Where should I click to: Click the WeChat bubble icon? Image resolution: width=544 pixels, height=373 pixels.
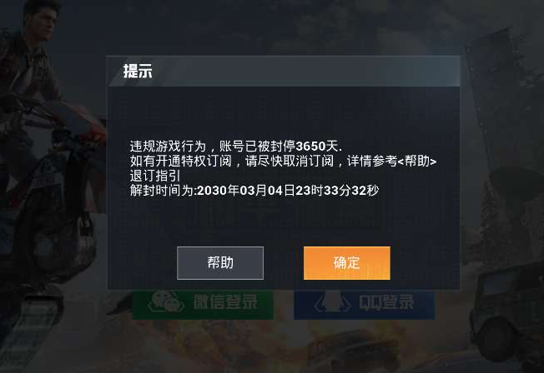point(165,301)
